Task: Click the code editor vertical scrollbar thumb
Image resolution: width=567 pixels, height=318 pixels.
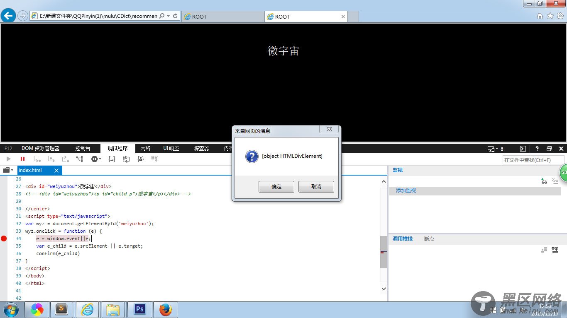Action: coord(384,252)
